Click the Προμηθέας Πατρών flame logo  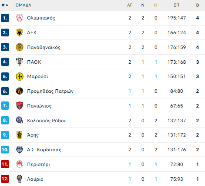click(x=20, y=91)
